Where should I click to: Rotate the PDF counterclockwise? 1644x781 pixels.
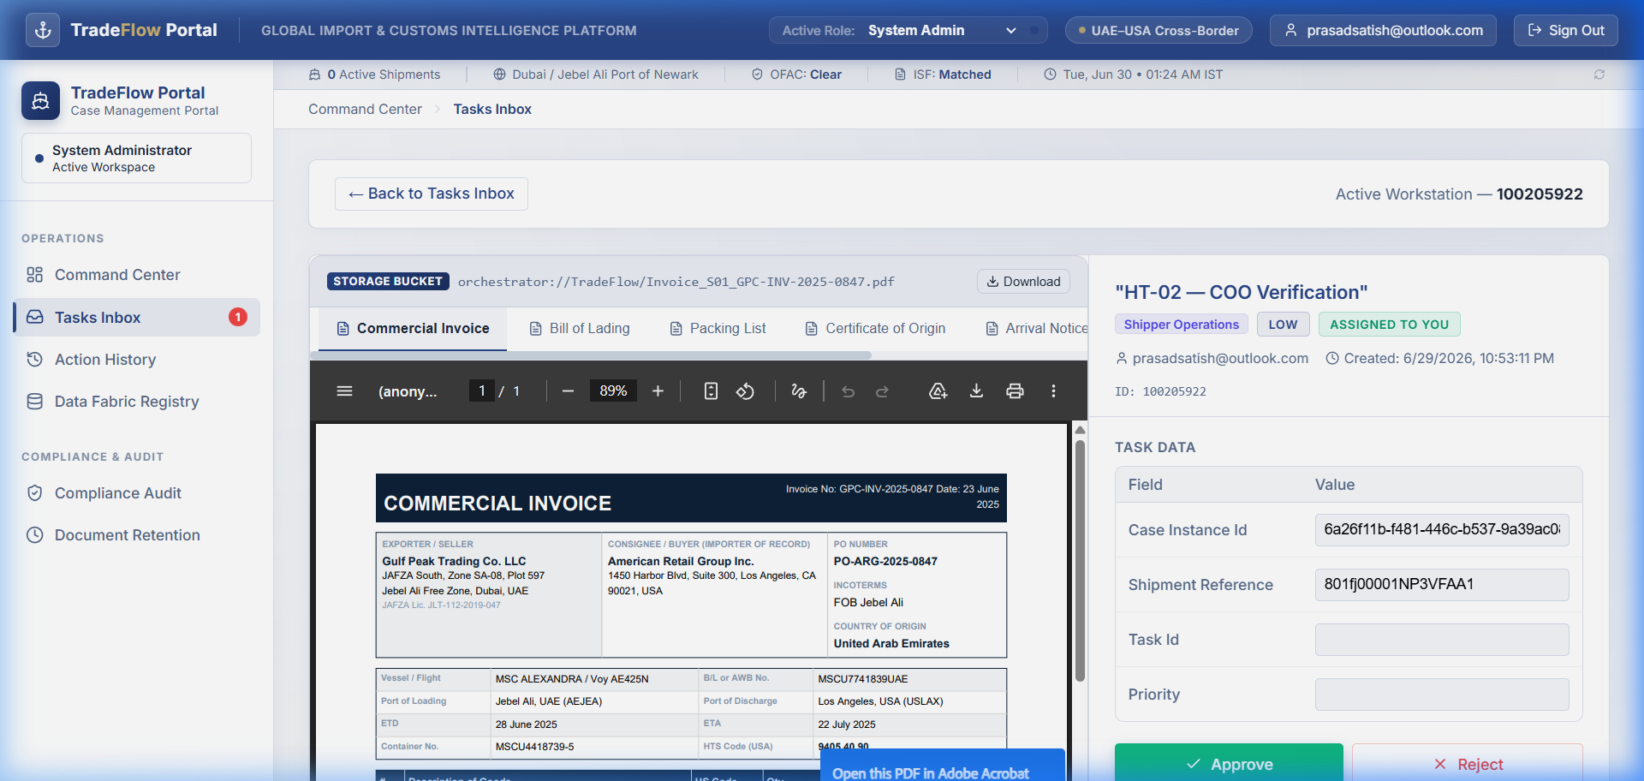[x=745, y=391]
